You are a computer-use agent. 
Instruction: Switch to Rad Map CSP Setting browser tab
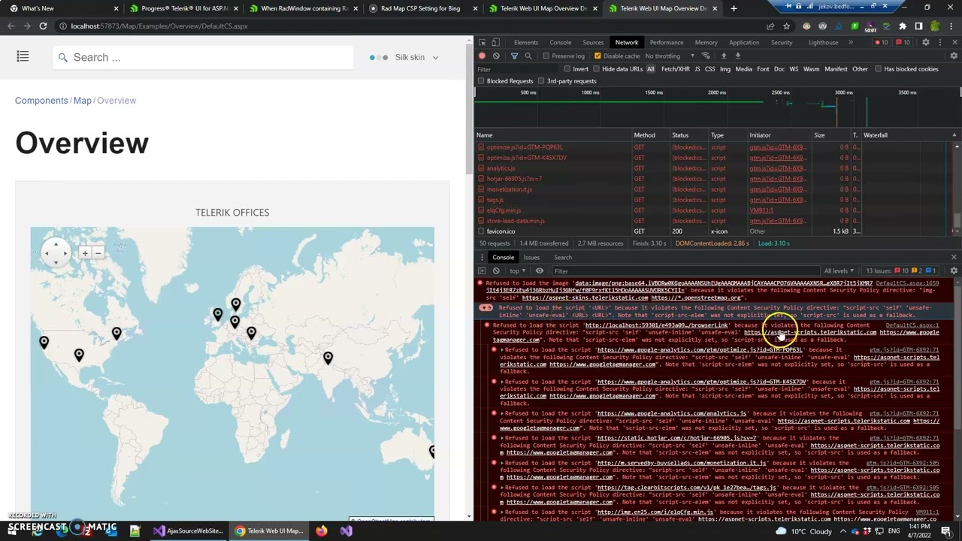click(x=420, y=8)
